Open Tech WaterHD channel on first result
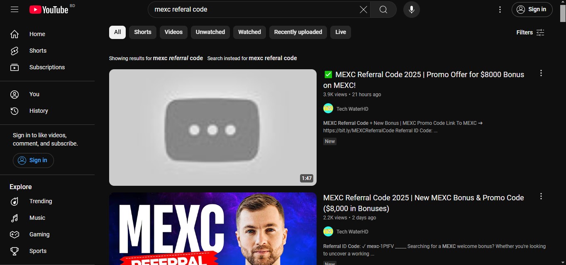Screen dimensions: 566x265 [352, 109]
